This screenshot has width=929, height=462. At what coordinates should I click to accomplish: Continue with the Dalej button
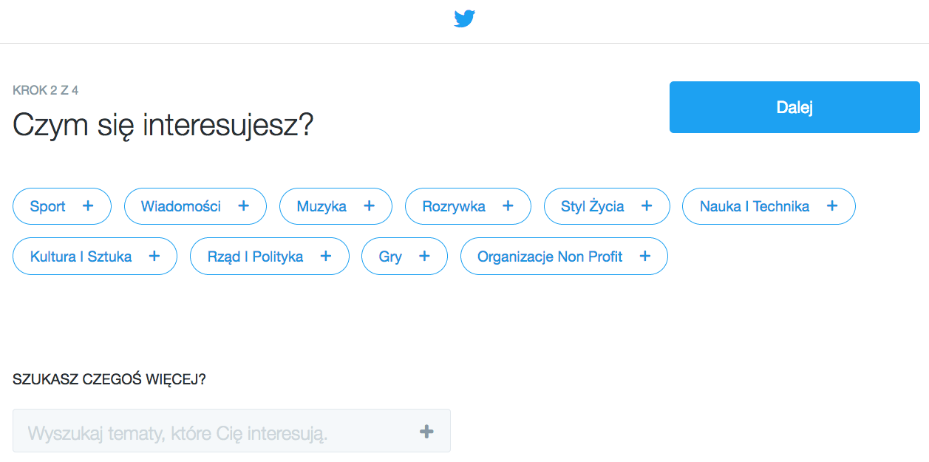coord(794,107)
